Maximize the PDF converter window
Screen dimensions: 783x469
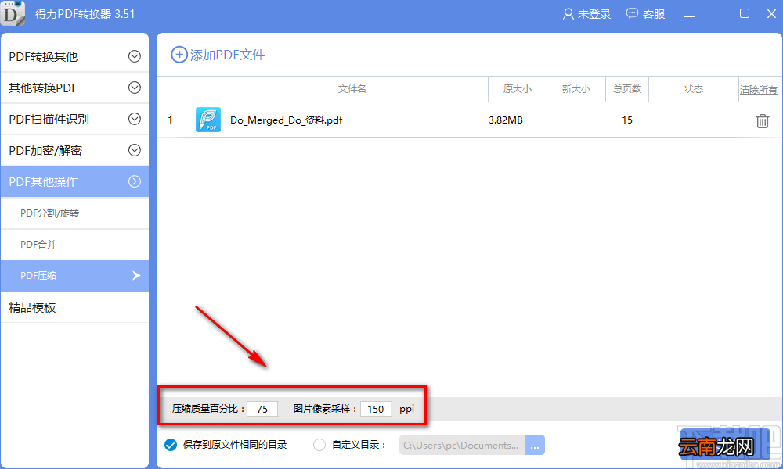745,13
